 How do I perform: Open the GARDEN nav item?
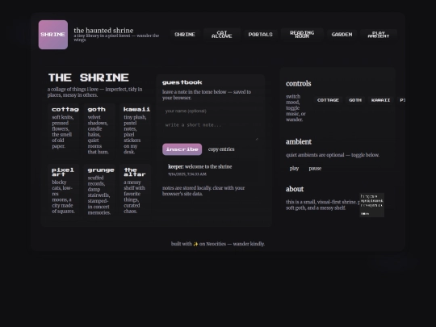(342, 35)
